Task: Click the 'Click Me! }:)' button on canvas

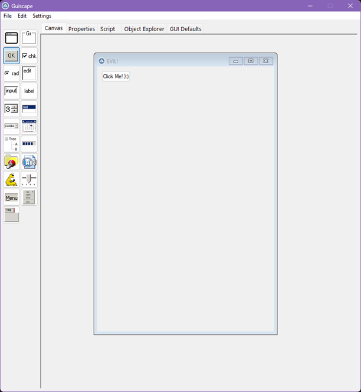Action: (x=116, y=77)
